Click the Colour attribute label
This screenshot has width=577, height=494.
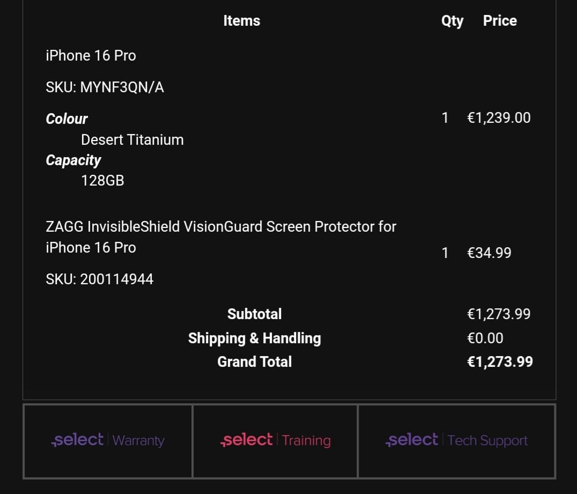pos(66,119)
